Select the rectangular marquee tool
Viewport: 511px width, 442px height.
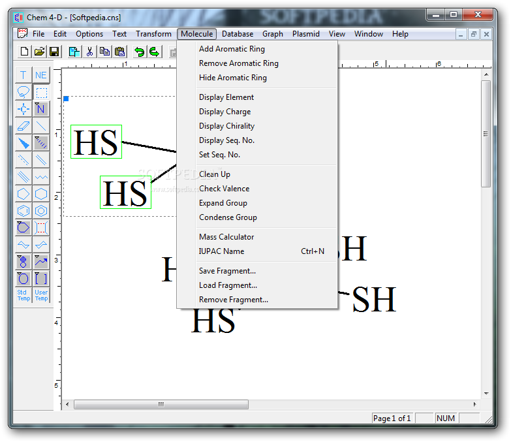tap(41, 92)
